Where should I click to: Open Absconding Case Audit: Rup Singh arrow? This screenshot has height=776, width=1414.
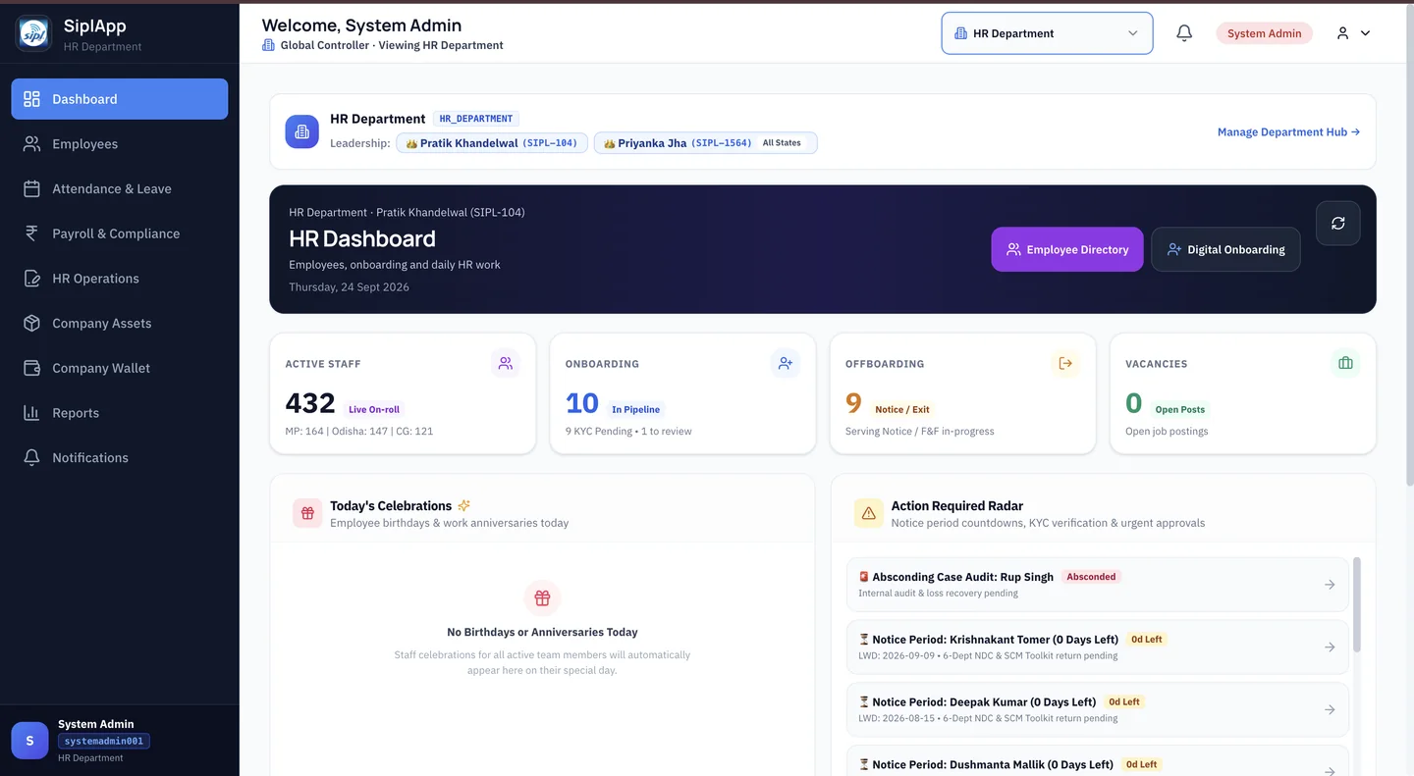point(1330,585)
